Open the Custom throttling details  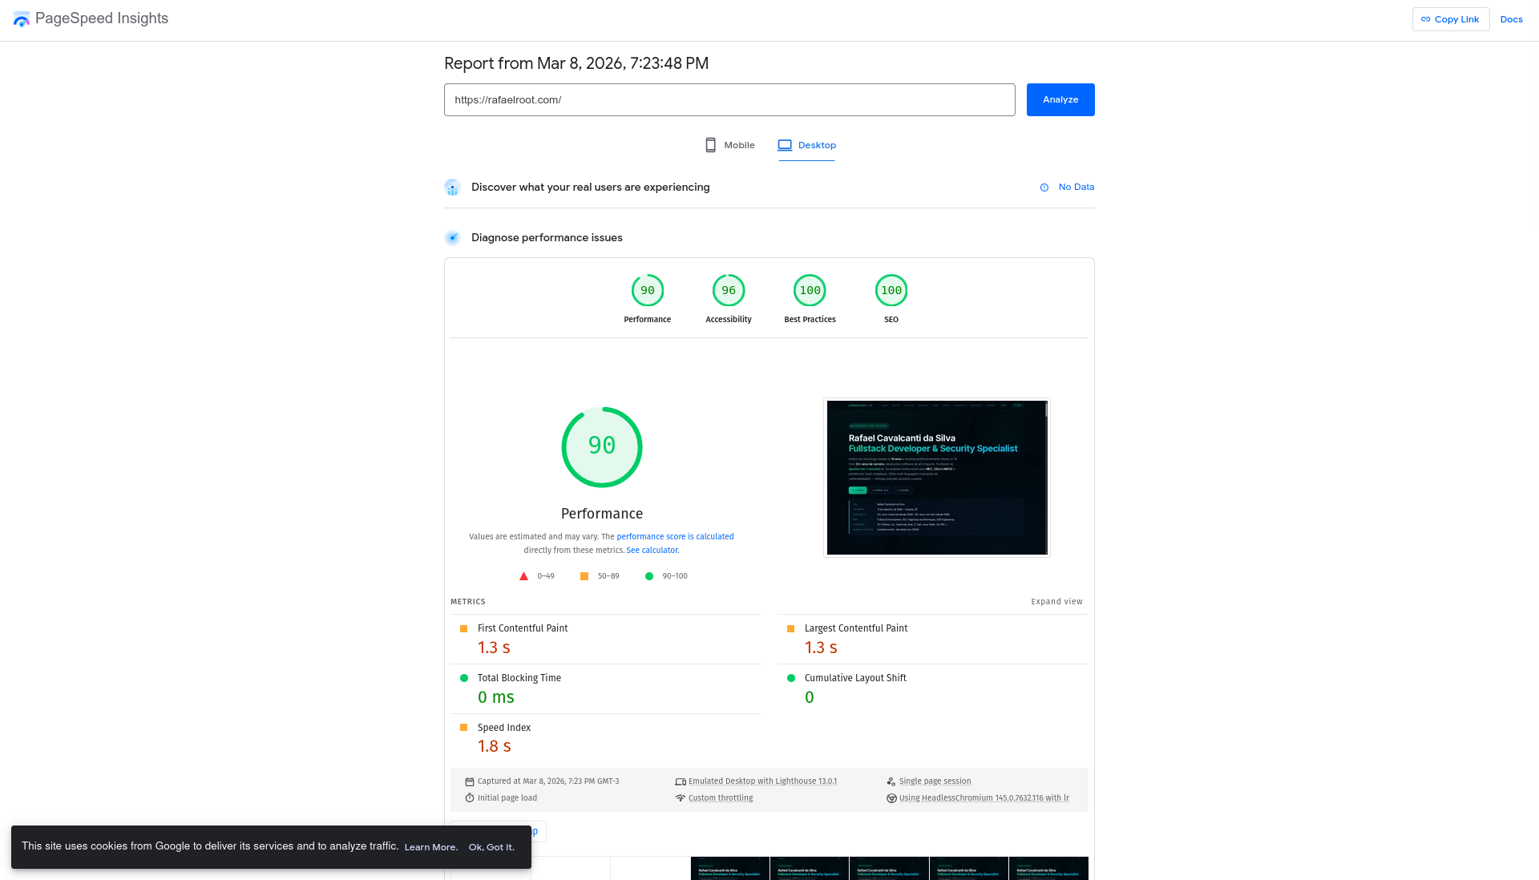[720, 797]
